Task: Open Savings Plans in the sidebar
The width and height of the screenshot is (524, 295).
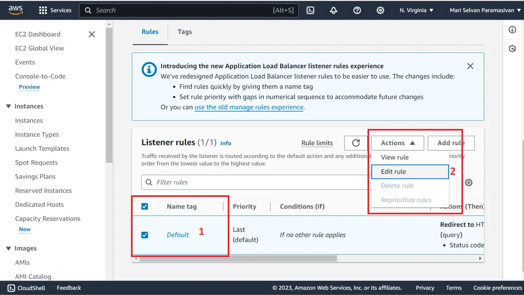Action: pyautogui.click(x=35, y=176)
